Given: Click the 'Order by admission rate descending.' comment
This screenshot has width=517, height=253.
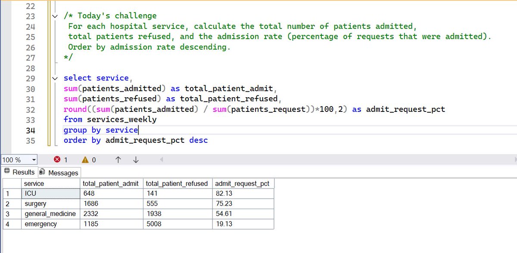Looking at the screenshot, I should point(149,47).
